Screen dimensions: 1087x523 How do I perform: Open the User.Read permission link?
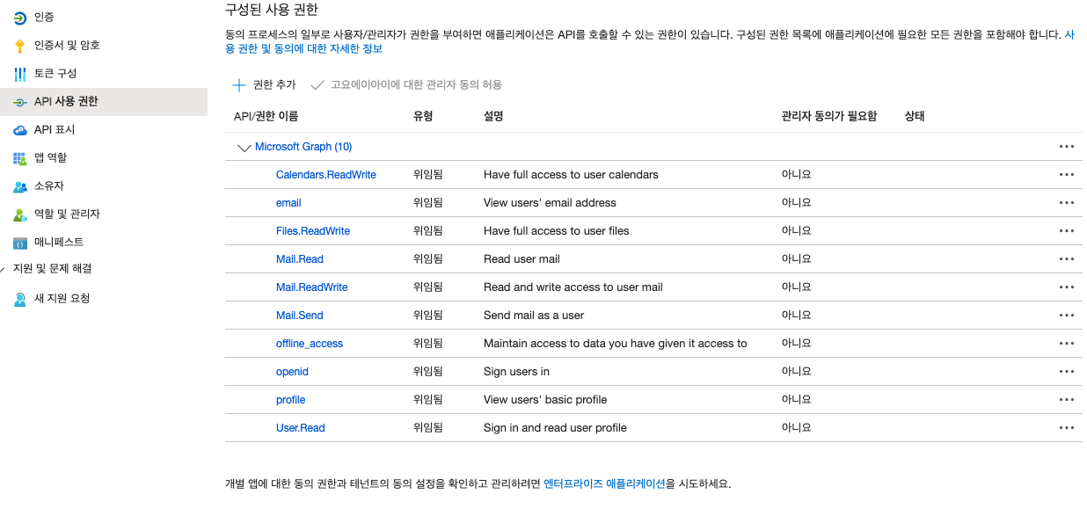(301, 428)
